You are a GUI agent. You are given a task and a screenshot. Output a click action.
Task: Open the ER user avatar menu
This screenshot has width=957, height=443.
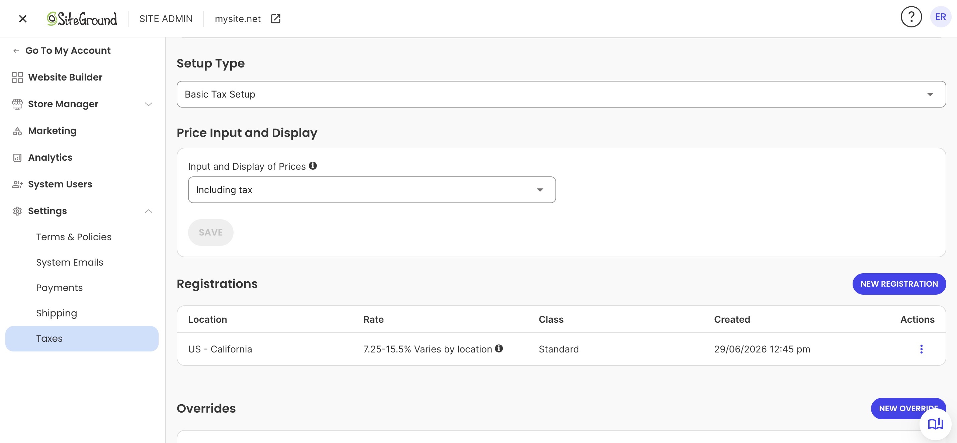click(940, 17)
